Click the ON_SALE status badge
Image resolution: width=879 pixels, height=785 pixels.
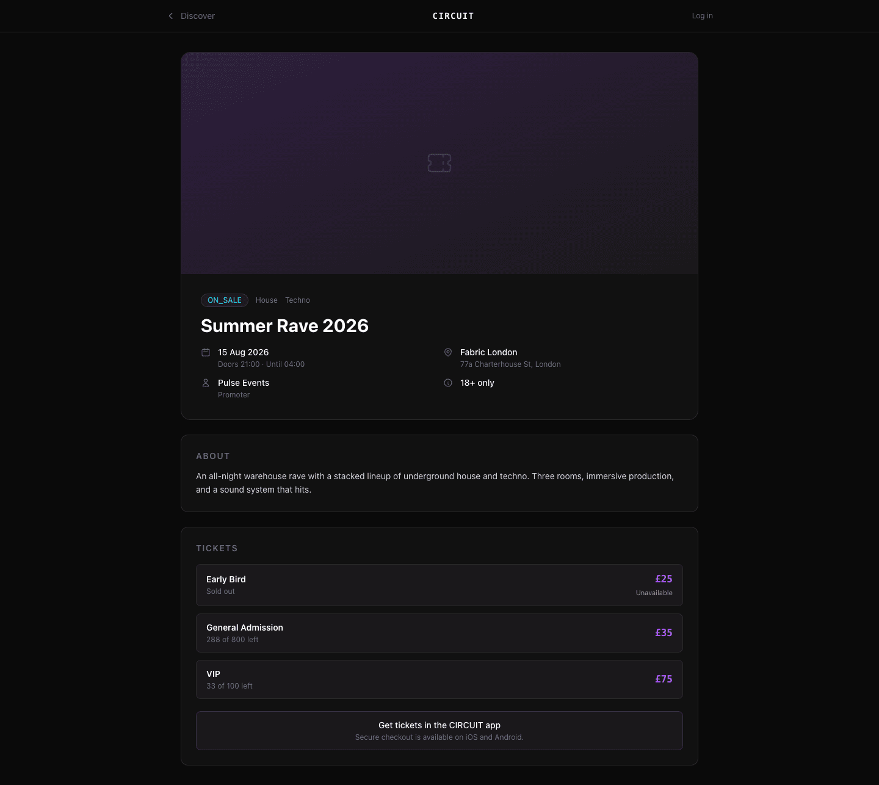point(225,300)
